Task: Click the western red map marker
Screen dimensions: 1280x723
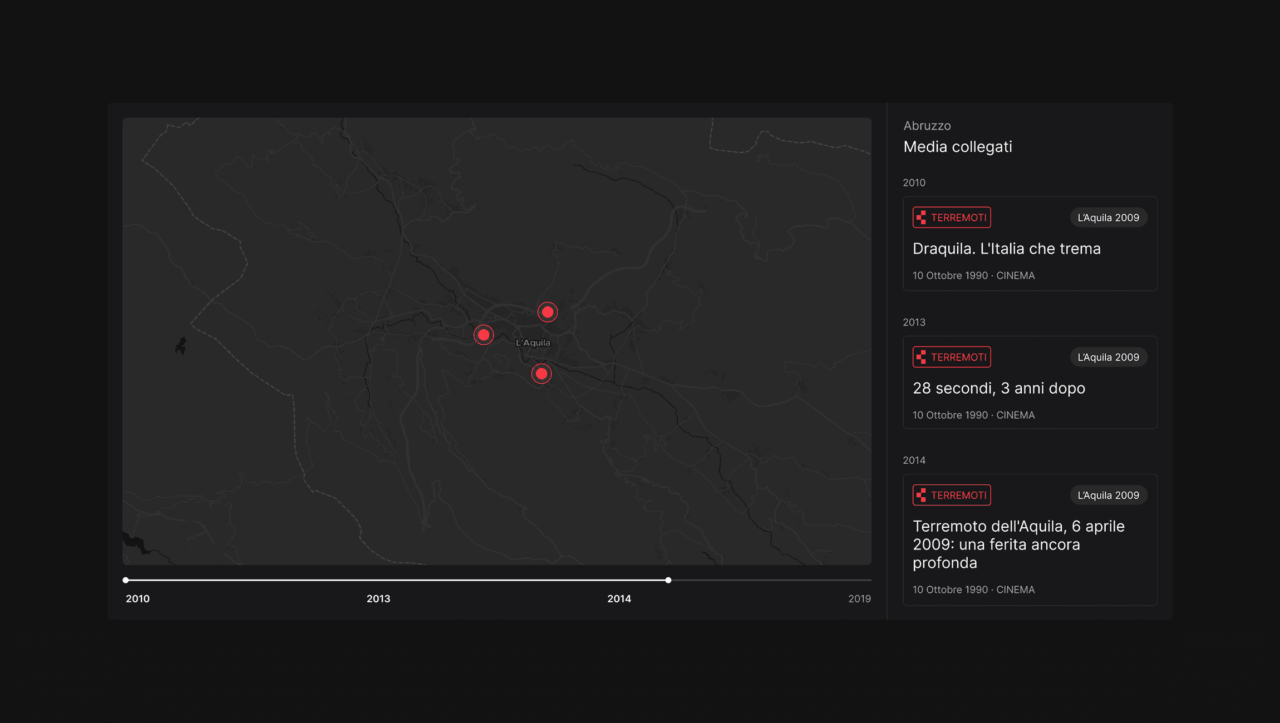Action: pos(484,335)
